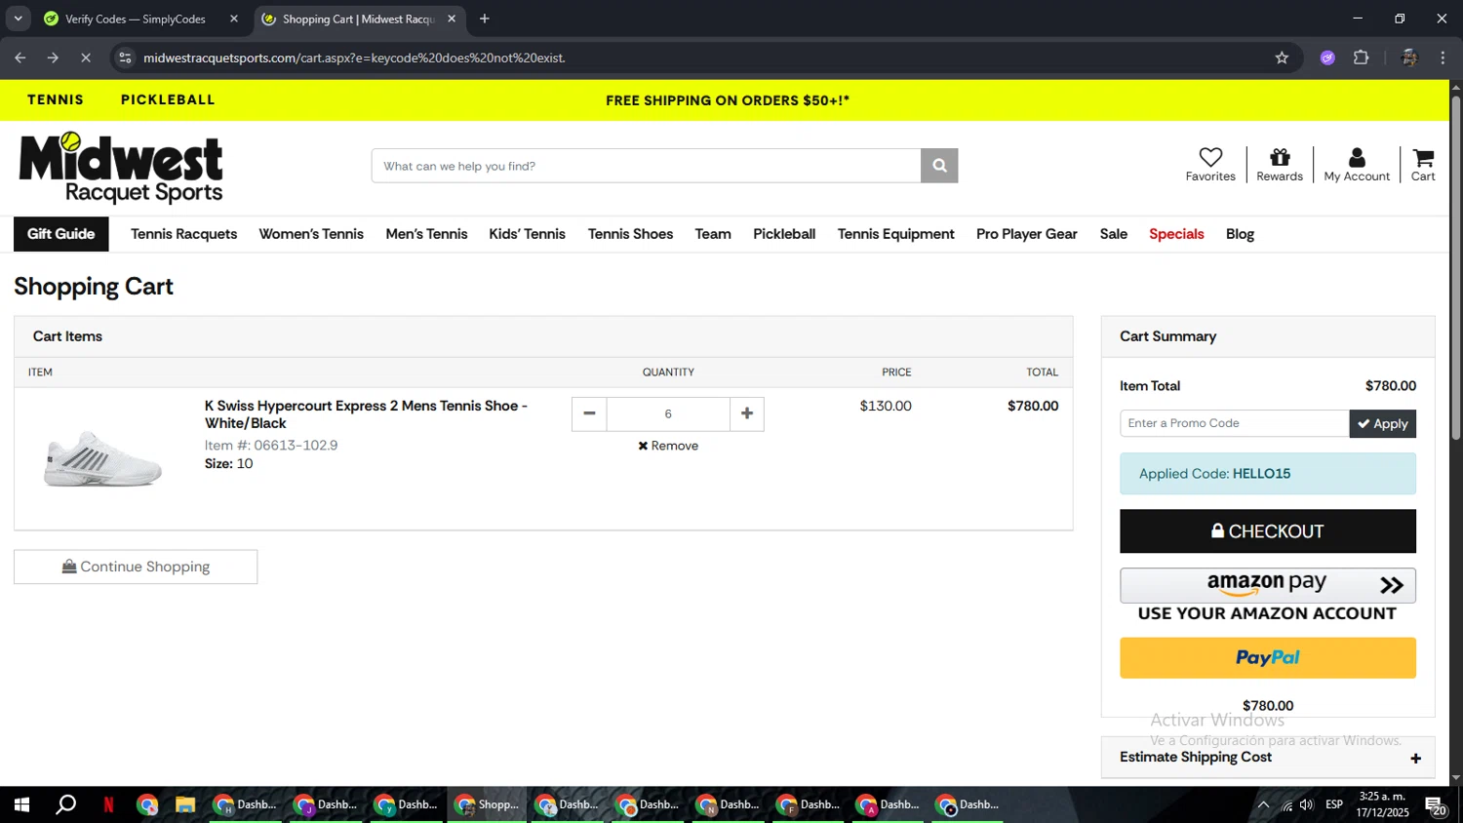Close the Shopping Cart tab
The height and width of the screenshot is (823, 1463).
click(x=452, y=19)
